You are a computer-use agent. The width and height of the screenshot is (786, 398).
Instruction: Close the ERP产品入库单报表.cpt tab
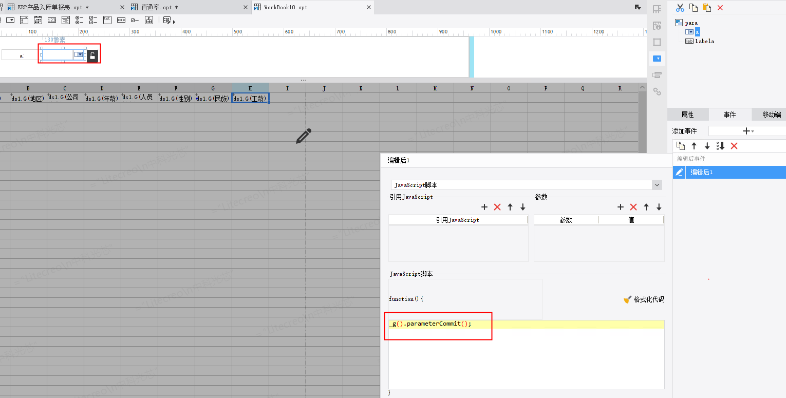tap(122, 7)
